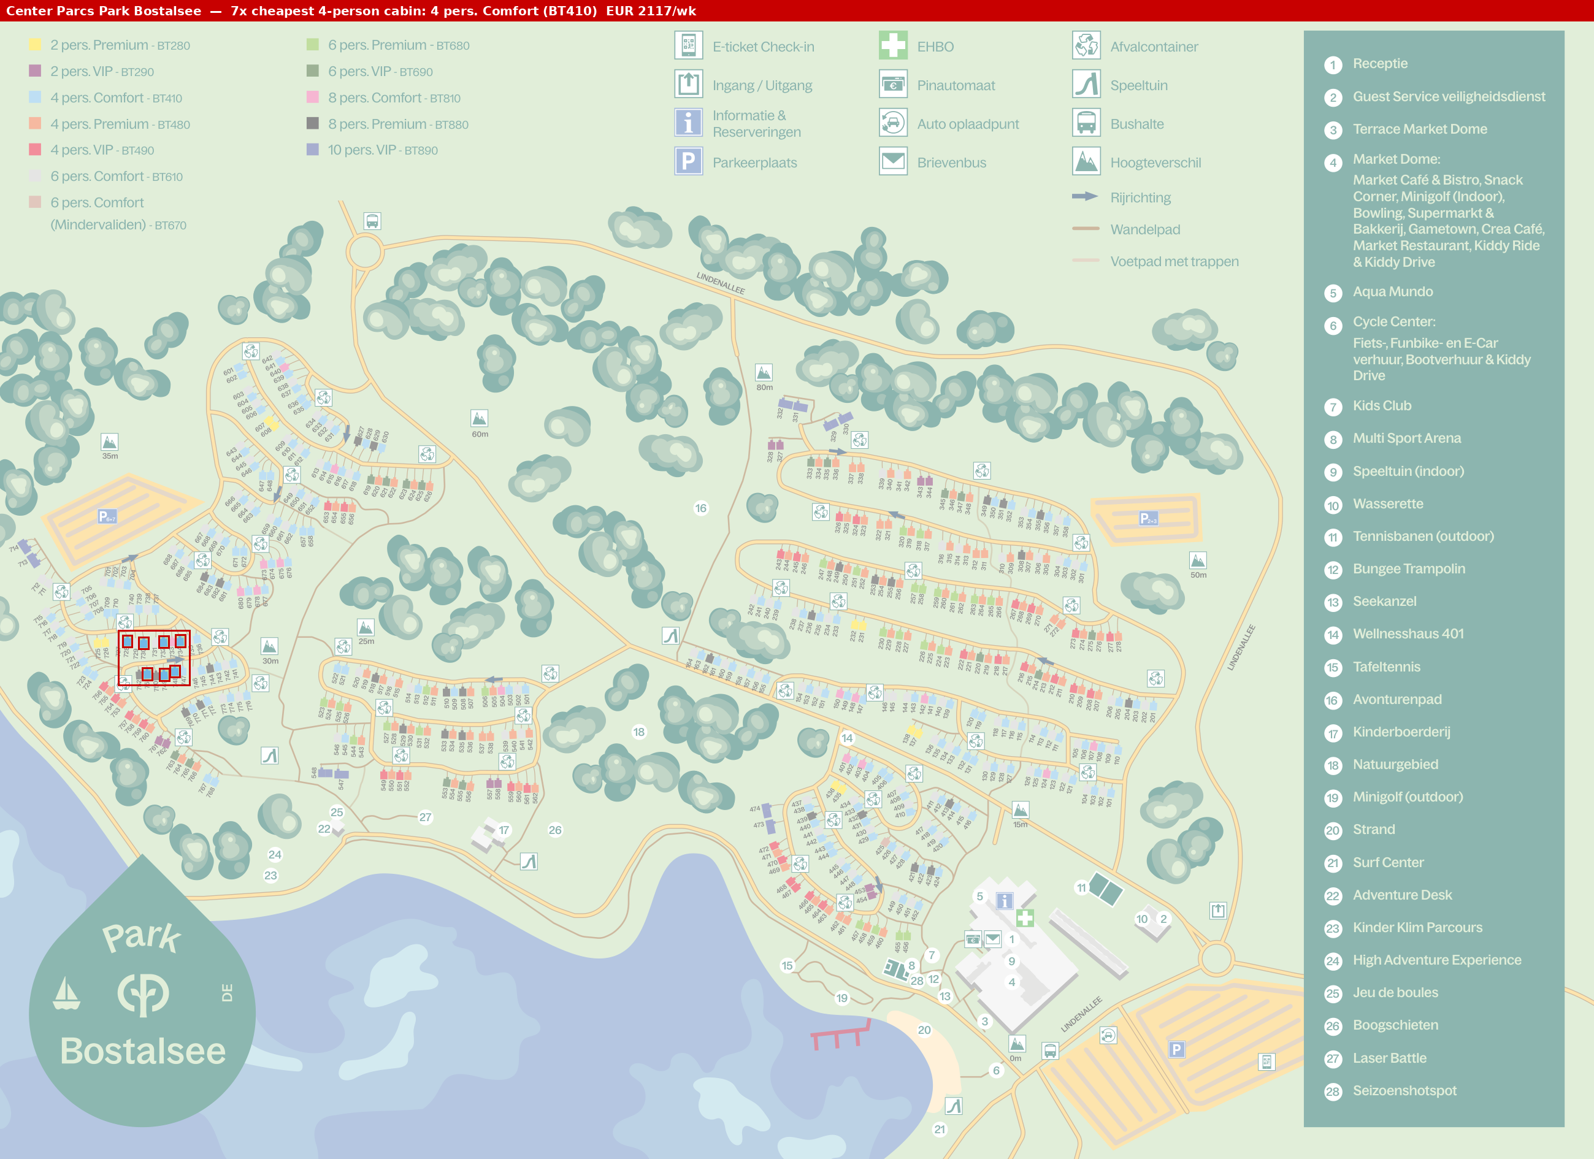Click the E-ticket Check-in legend icon
1594x1159 pixels.
point(688,45)
